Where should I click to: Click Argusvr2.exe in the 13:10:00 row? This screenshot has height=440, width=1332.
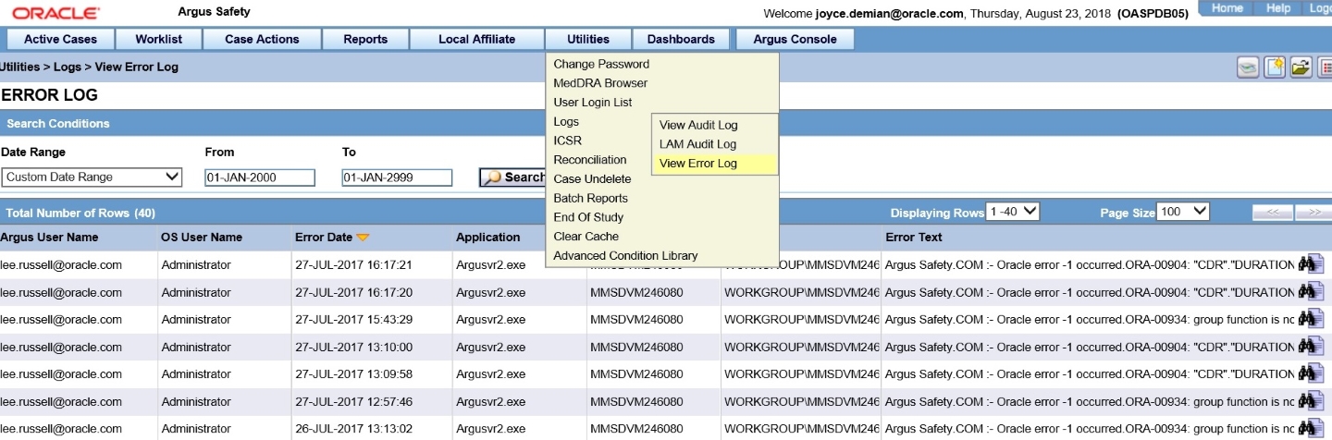pyautogui.click(x=490, y=348)
